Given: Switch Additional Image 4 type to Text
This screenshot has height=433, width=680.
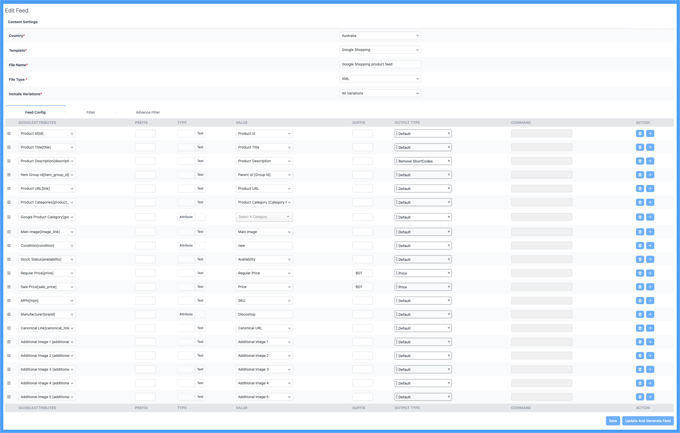Looking at the screenshot, I should [x=200, y=383].
